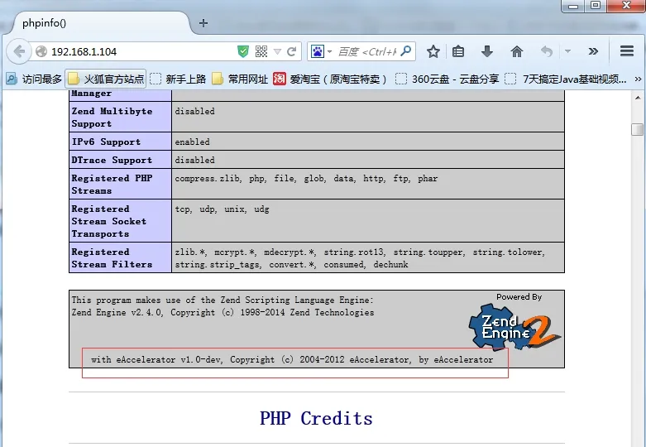646x447 pixels.
Task: Maximize the browser window
Action: (596, 5)
